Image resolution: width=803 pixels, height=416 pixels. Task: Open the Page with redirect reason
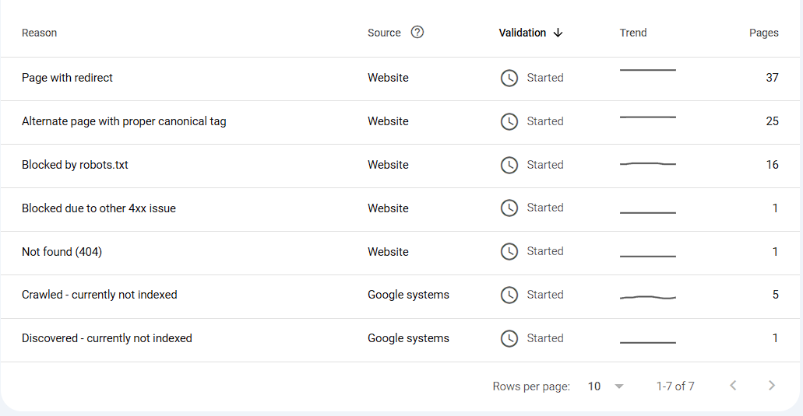[67, 78]
